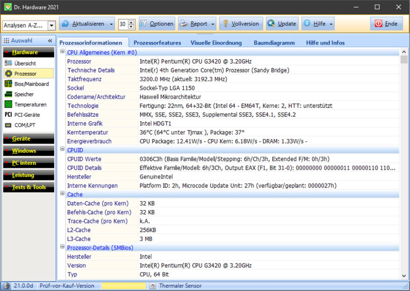Click the Vollversion button

240,24
